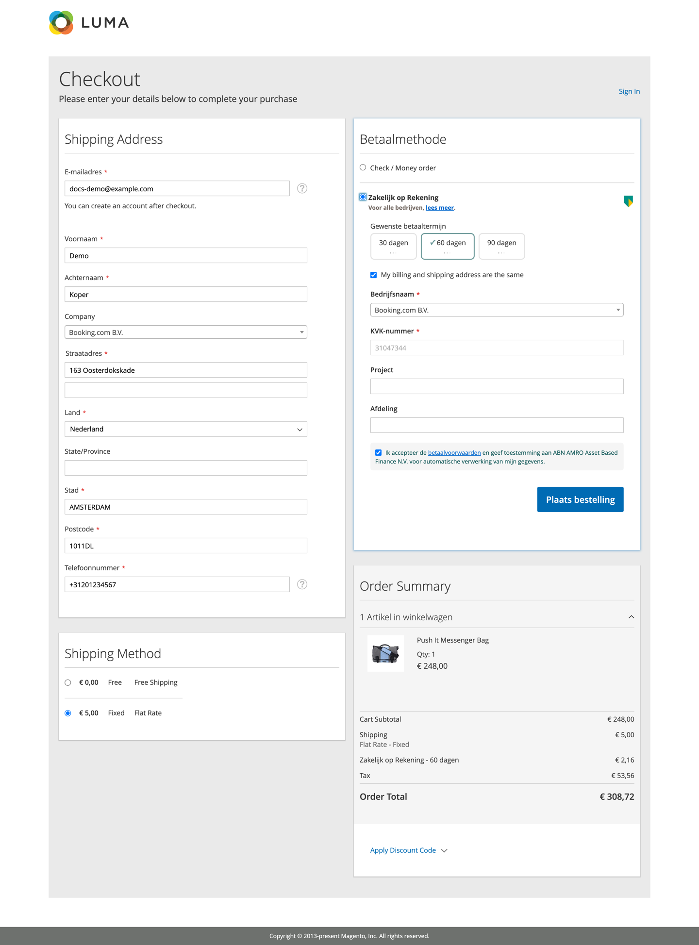Click the LUMA wordmark text

tap(105, 23)
